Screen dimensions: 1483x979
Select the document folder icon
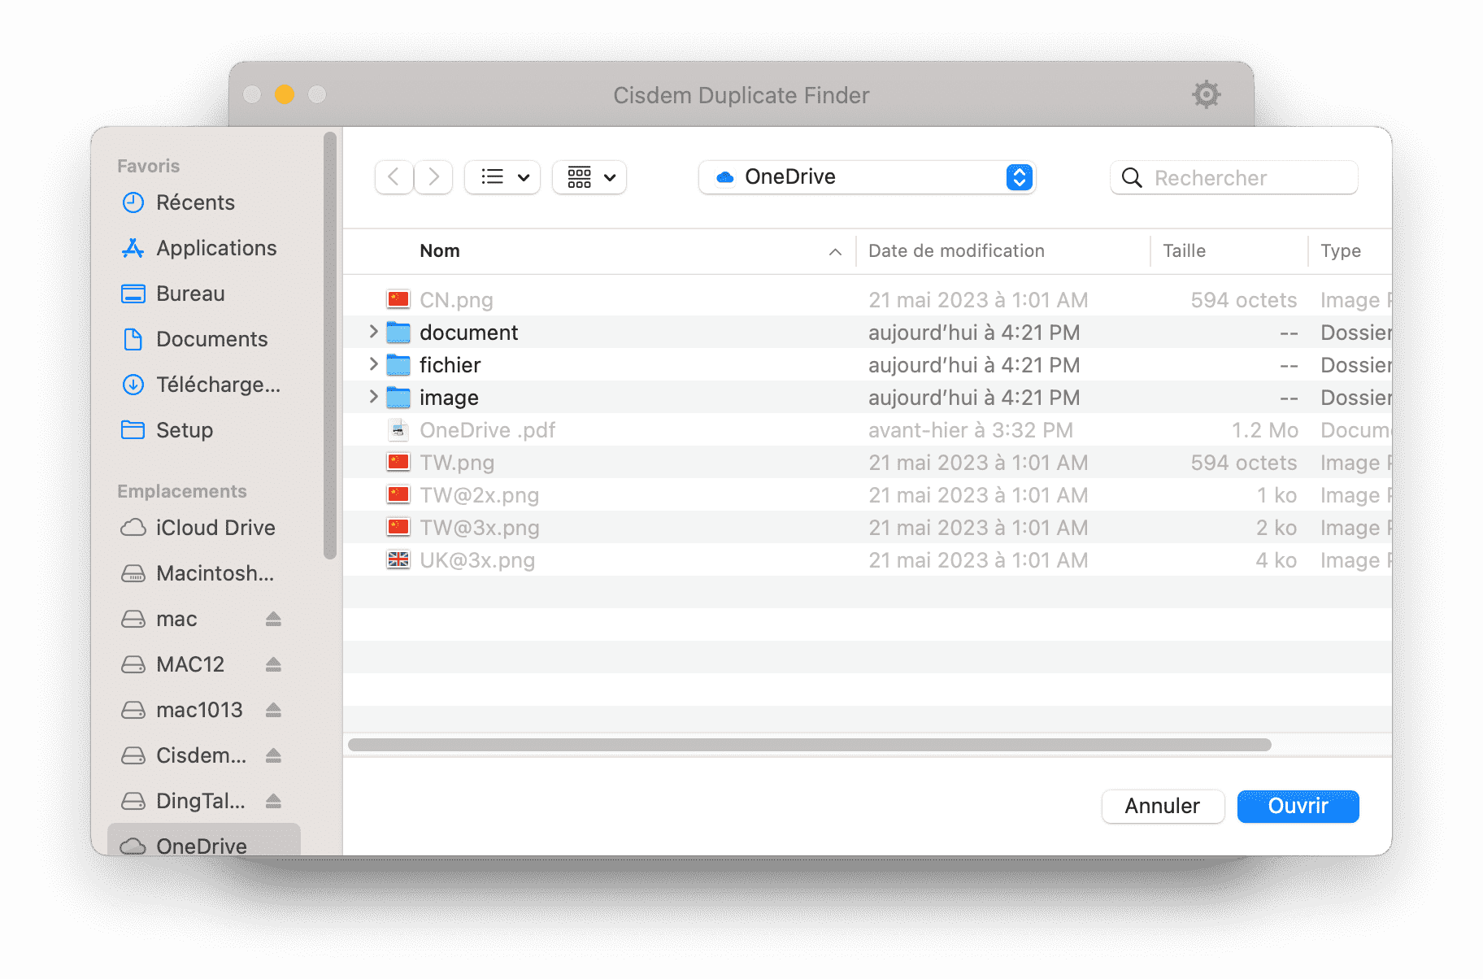[x=398, y=332]
